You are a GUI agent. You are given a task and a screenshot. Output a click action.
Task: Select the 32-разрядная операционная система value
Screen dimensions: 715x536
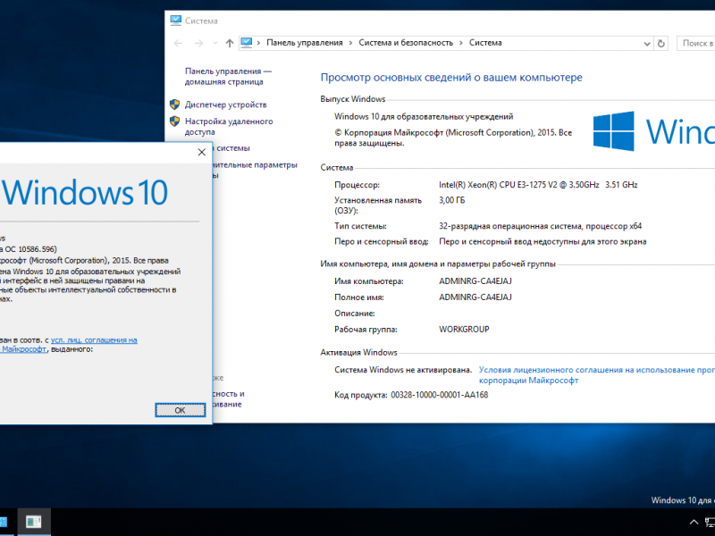pyautogui.click(x=541, y=226)
